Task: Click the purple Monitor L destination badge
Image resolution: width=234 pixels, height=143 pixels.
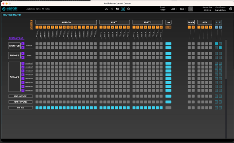Action: 23,44
